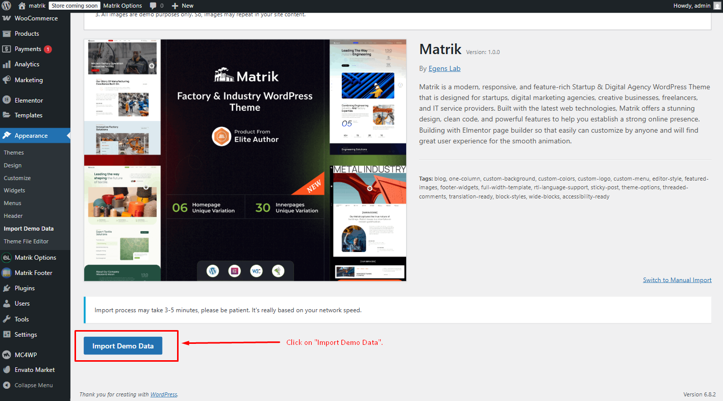Click the MC4WP mailchimp icon
Screen dimensions: 723x401
pos(7,355)
